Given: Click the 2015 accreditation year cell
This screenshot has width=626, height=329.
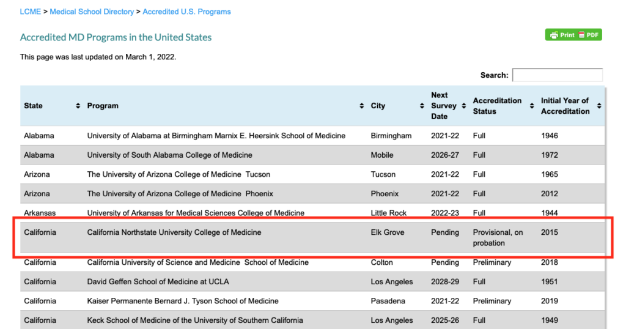Looking at the screenshot, I should (x=550, y=232).
